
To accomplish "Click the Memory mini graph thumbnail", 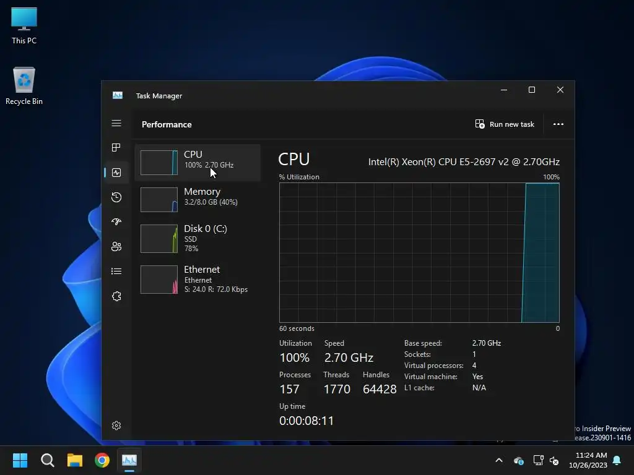I will 159,200.
